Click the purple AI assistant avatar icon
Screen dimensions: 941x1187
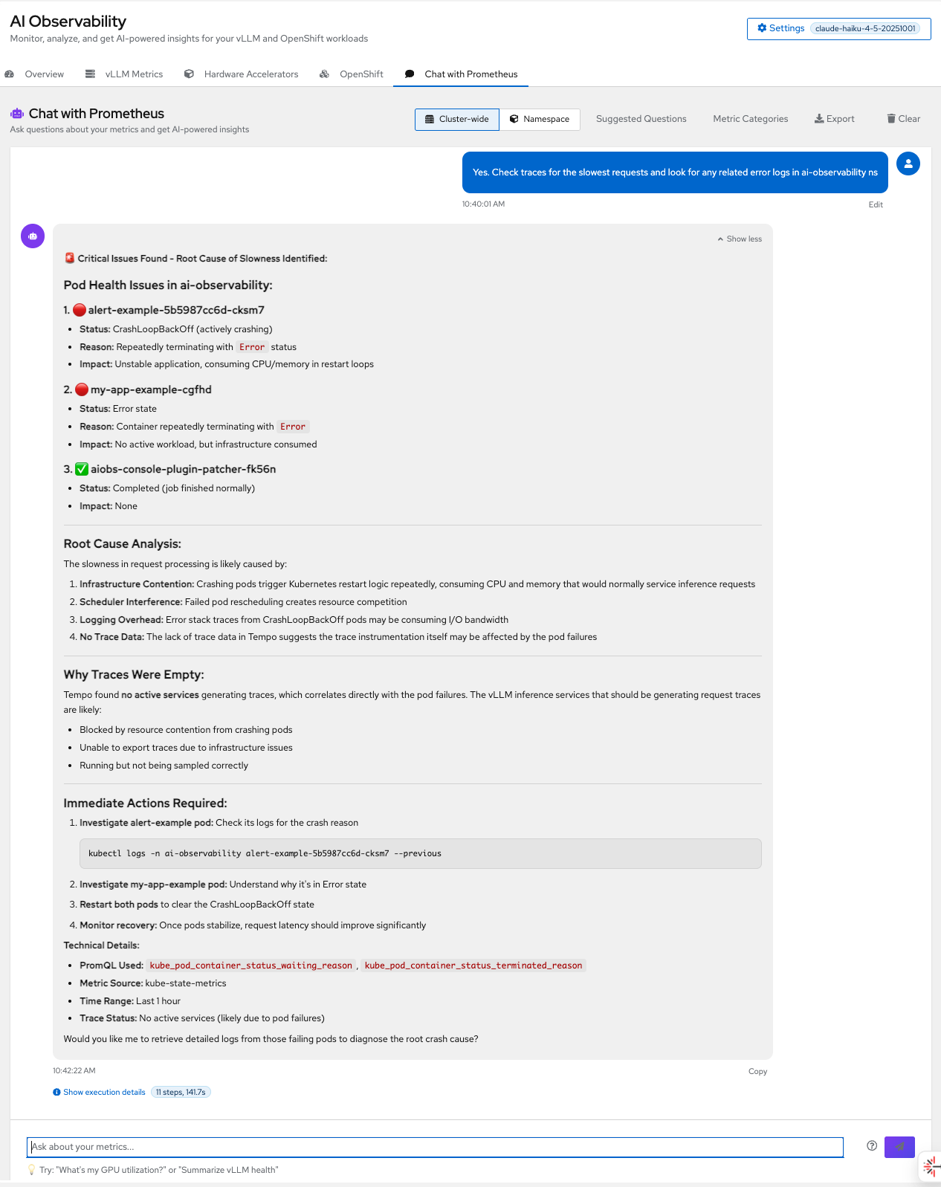tap(32, 236)
